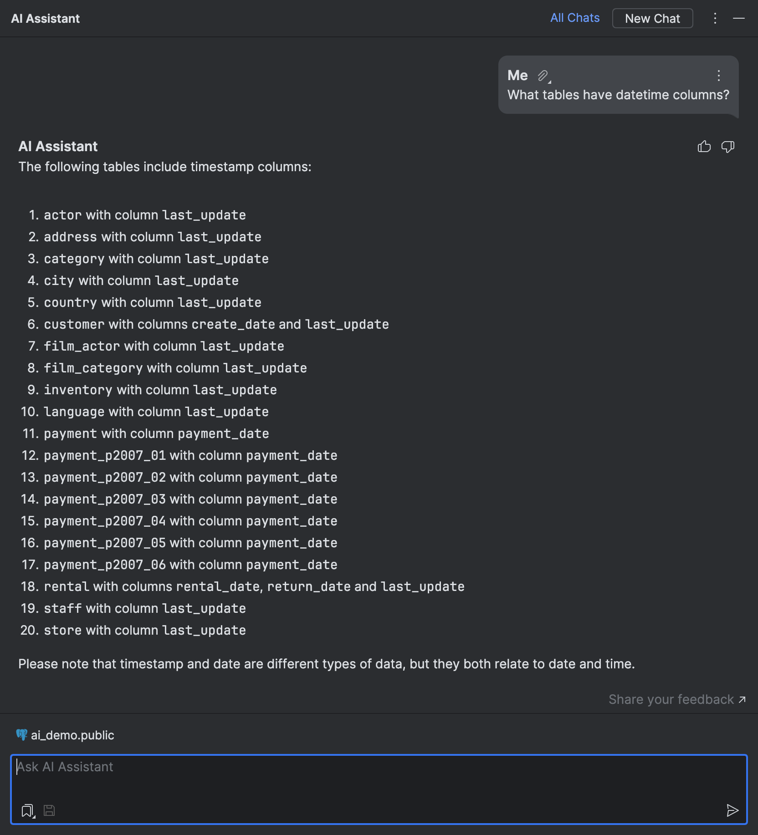Click the AI Assistant response header

point(58,146)
